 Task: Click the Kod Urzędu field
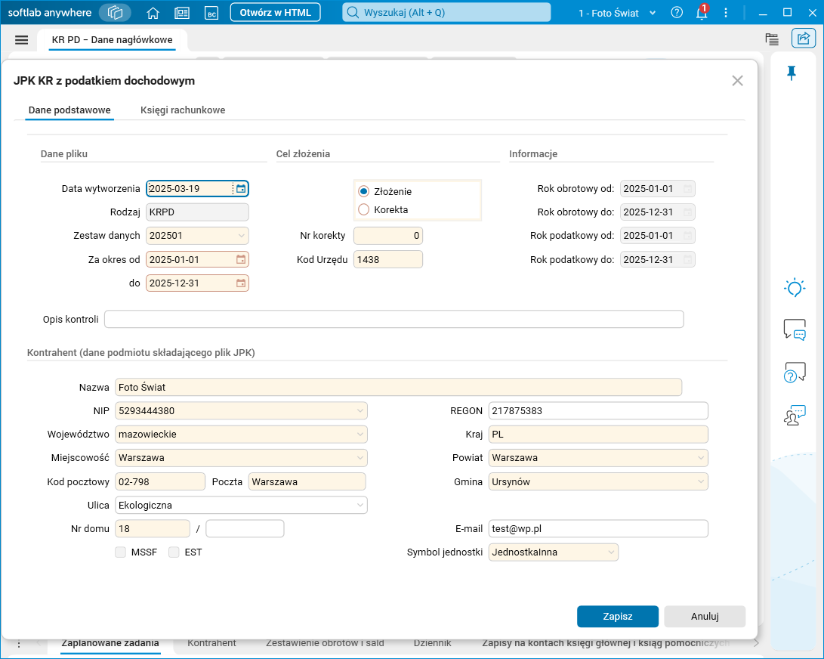point(387,259)
